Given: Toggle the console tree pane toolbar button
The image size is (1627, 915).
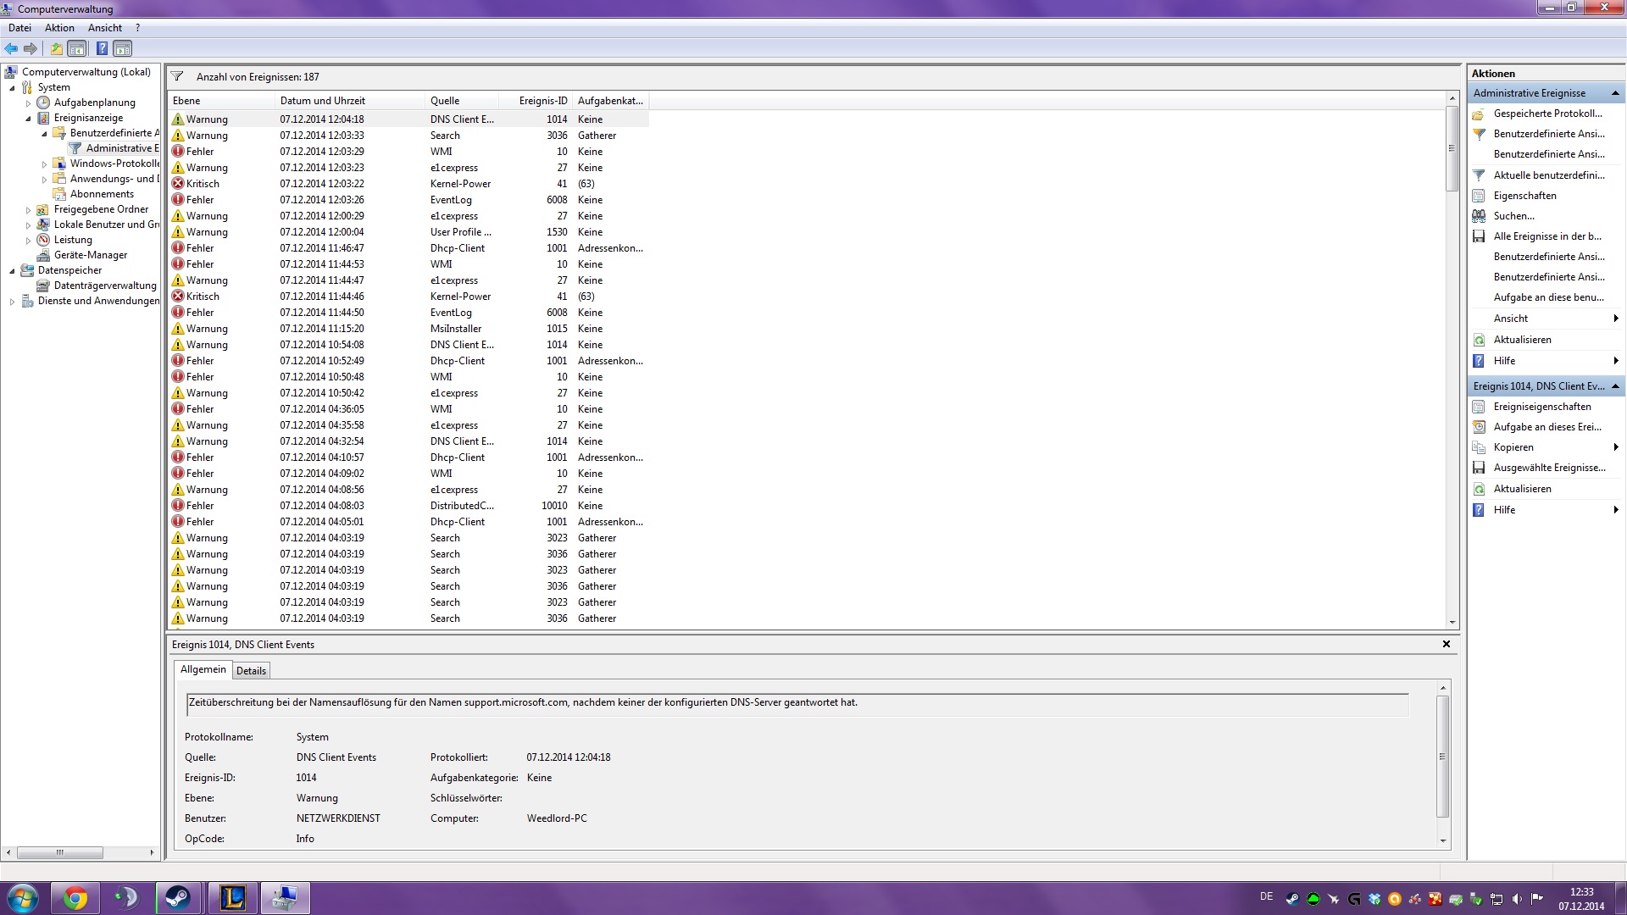Looking at the screenshot, I should tap(77, 48).
